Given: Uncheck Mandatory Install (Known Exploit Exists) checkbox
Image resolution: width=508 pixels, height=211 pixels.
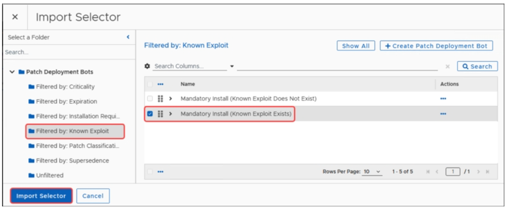Looking at the screenshot, I should point(150,114).
